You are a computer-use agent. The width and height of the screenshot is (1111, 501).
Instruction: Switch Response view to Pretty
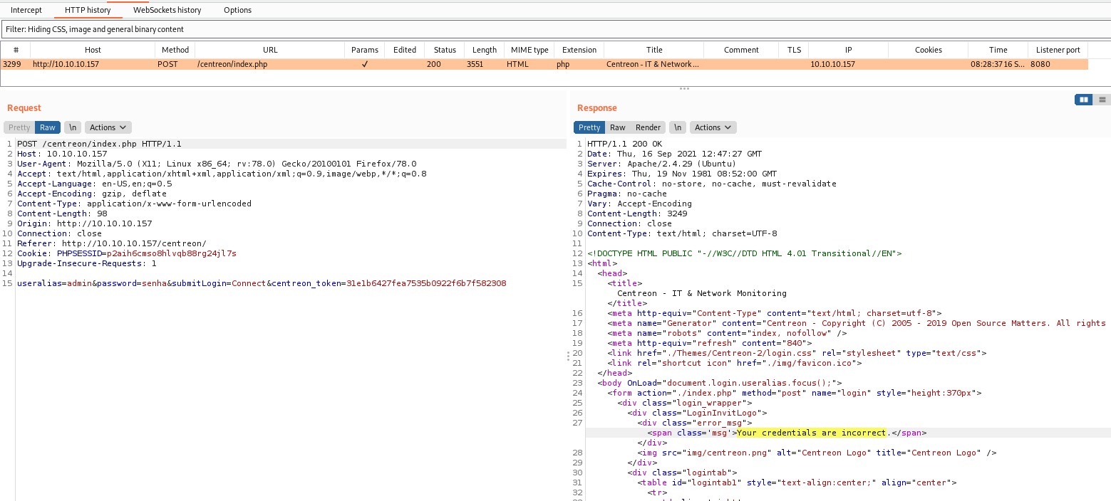pos(589,127)
